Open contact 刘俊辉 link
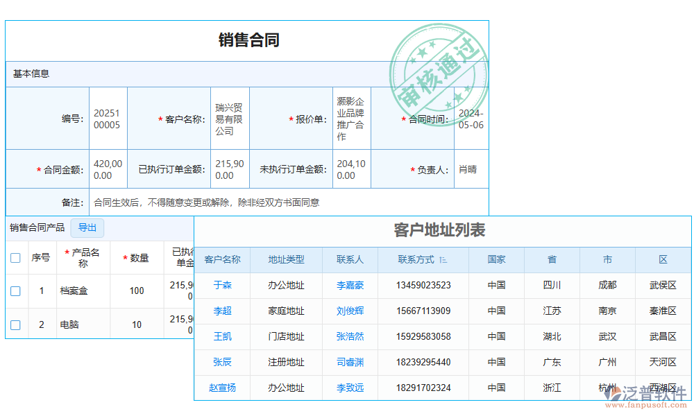This screenshot has height=416, width=694. pyautogui.click(x=350, y=311)
